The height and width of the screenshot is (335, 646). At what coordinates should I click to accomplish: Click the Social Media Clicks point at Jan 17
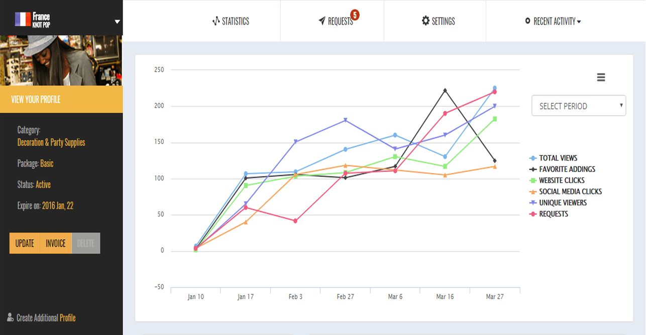pos(246,222)
